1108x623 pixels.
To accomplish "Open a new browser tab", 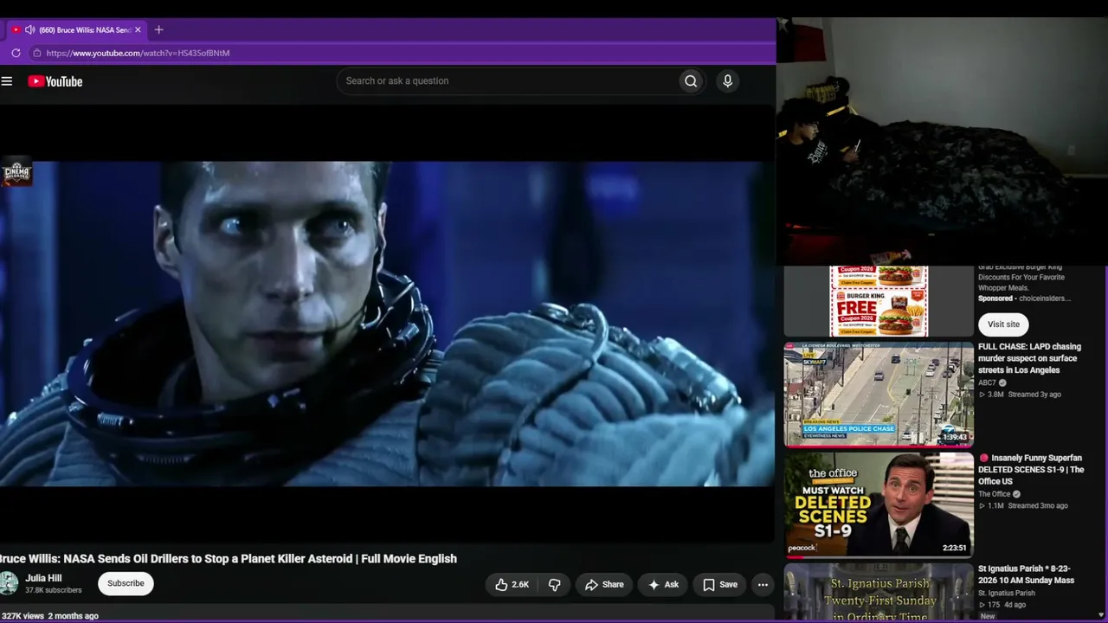I will [x=158, y=29].
